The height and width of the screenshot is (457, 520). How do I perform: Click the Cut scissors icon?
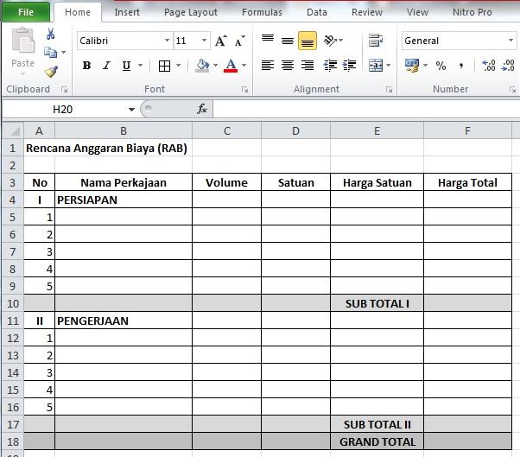tap(50, 34)
